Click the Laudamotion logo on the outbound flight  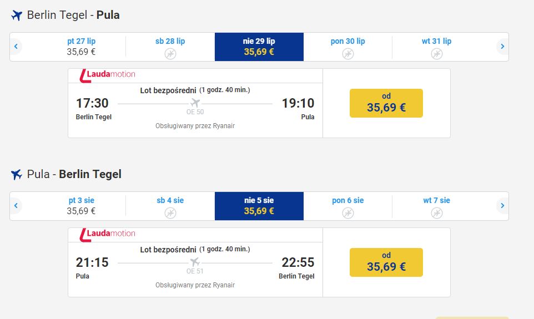pyautogui.click(x=107, y=75)
